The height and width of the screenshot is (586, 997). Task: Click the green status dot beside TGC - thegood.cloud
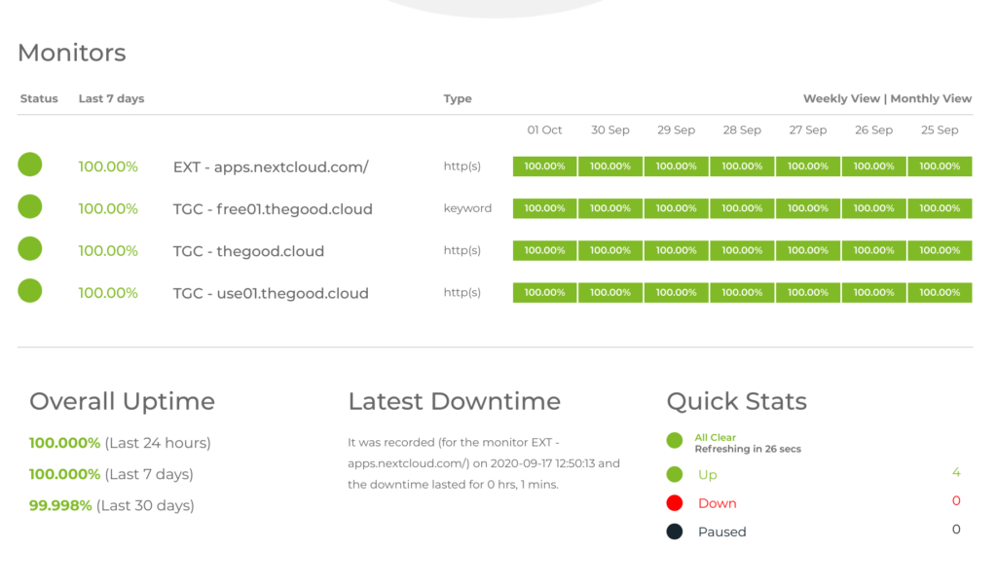coord(30,248)
